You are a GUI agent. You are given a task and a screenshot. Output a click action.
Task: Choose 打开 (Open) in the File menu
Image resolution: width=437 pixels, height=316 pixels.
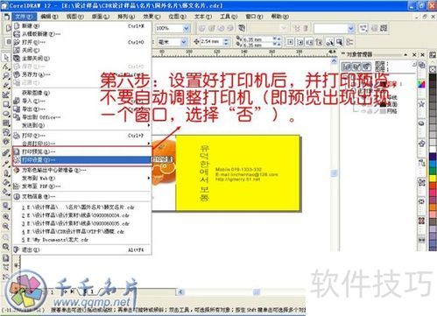point(81,42)
